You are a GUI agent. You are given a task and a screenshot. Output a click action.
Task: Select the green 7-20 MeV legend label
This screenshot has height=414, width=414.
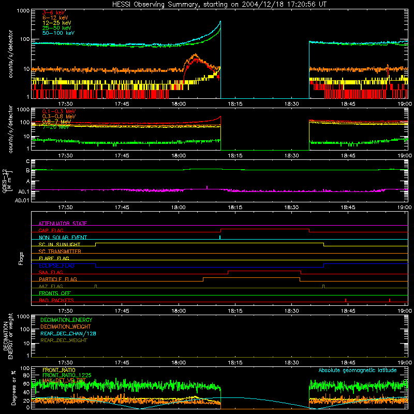point(56,127)
